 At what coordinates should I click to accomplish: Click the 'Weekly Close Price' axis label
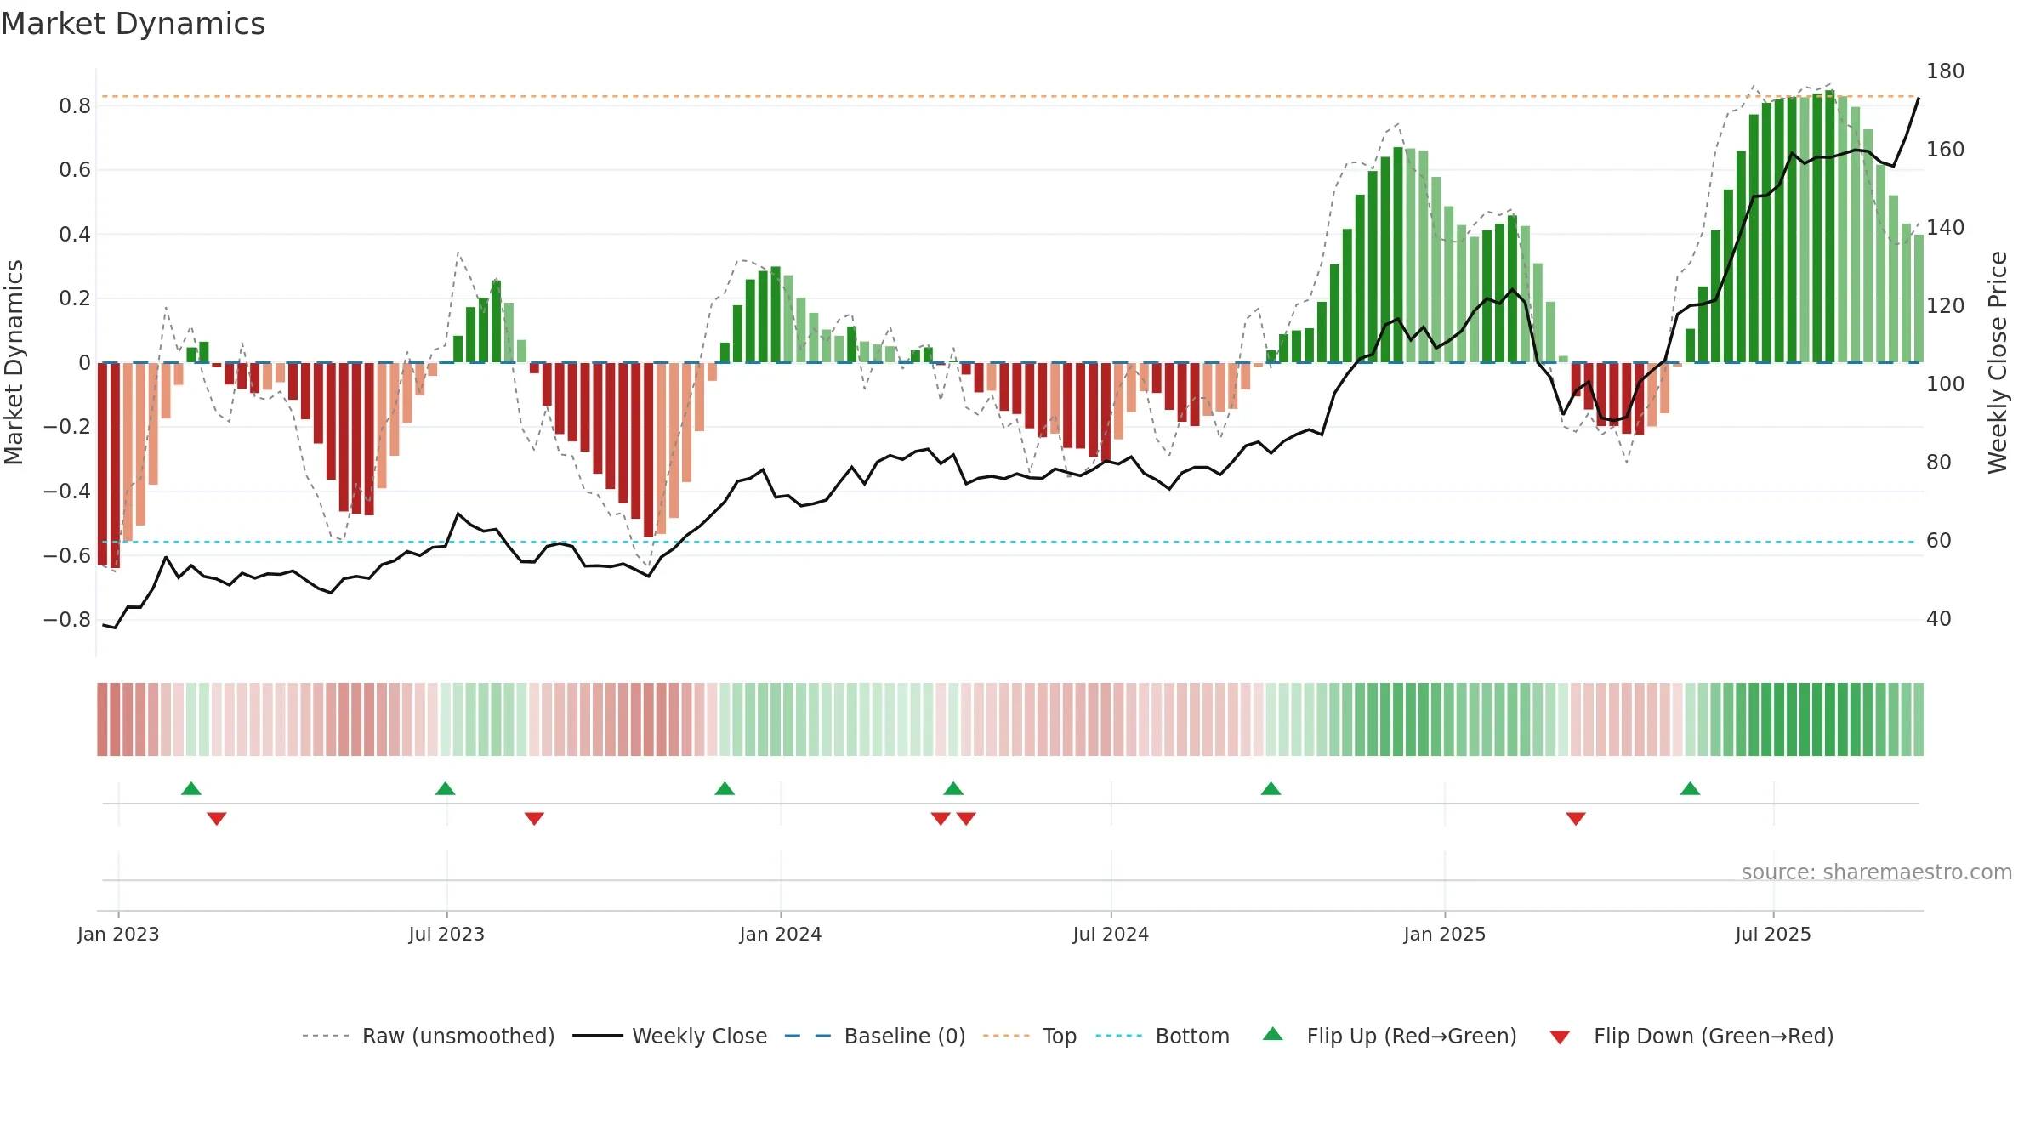pos(1998,362)
